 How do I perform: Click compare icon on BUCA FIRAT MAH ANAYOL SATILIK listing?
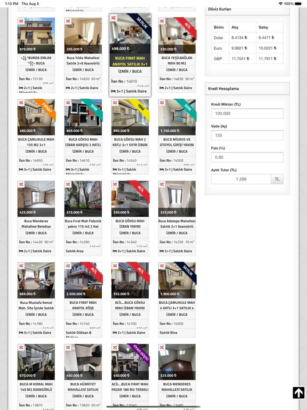[114, 18]
